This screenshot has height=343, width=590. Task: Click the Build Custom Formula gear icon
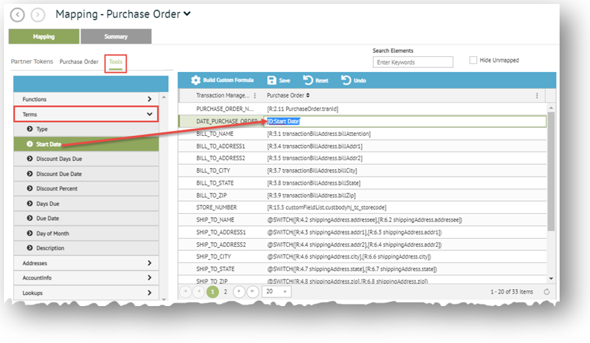195,80
